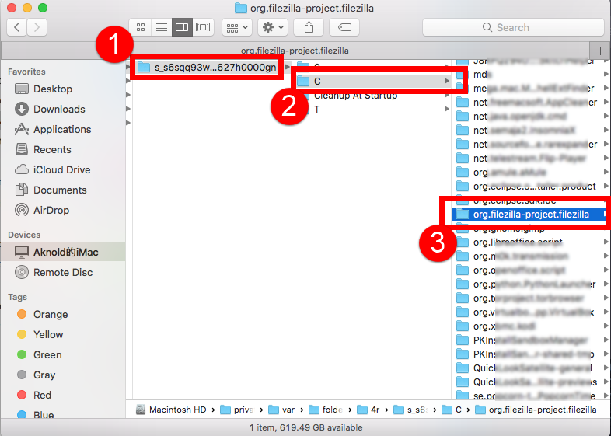Image resolution: width=611 pixels, height=436 pixels.
Task: Open the arrange items dropdown
Action: tap(236, 27)
